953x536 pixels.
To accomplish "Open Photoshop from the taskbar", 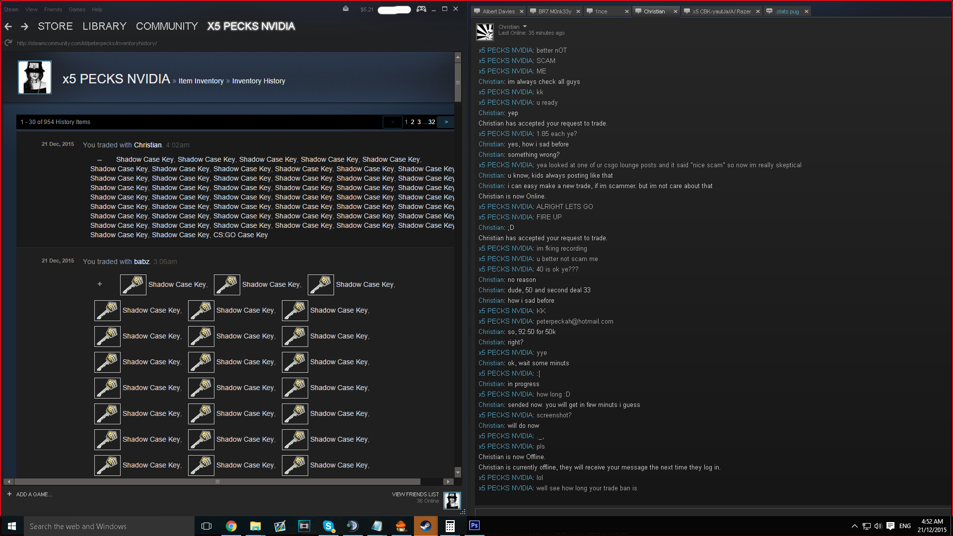I will point(474,526).
